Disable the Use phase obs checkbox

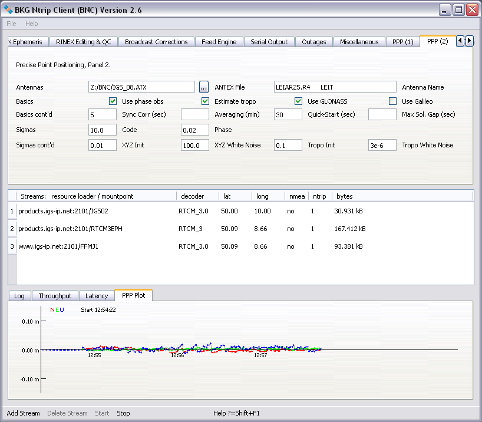(x=113, y=101)
